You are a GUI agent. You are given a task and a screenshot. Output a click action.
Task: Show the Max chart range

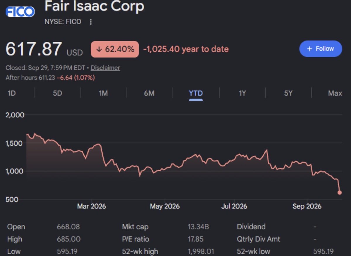(x=335, y=93)
